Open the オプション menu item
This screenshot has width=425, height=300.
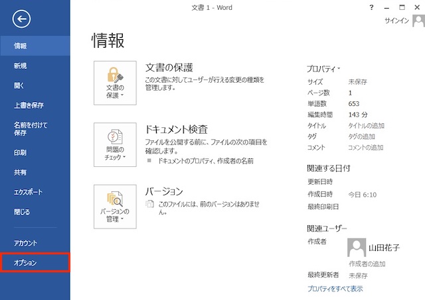(35, 262)
